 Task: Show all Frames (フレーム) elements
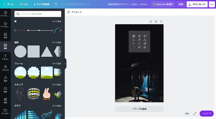coord(57,63)
